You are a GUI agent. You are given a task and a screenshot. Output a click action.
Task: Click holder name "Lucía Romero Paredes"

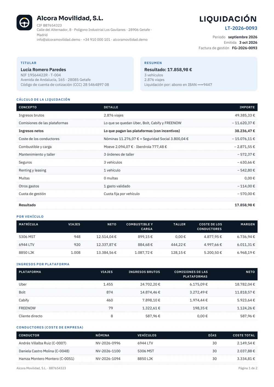coord(43,70)
